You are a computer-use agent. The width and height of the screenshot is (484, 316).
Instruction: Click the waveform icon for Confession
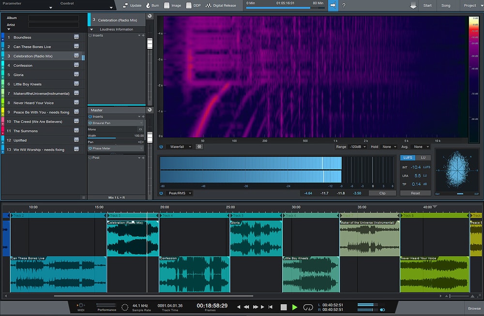[x=76, y=65]
